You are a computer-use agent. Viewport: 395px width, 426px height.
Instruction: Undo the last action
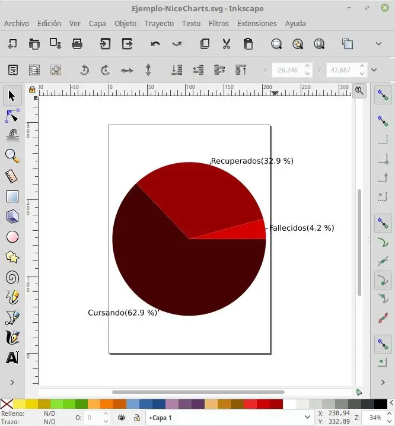155,44
